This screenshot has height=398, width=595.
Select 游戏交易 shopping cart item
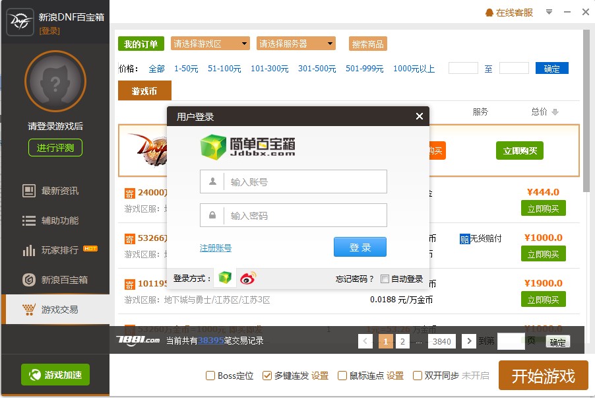tap(55, 310)
